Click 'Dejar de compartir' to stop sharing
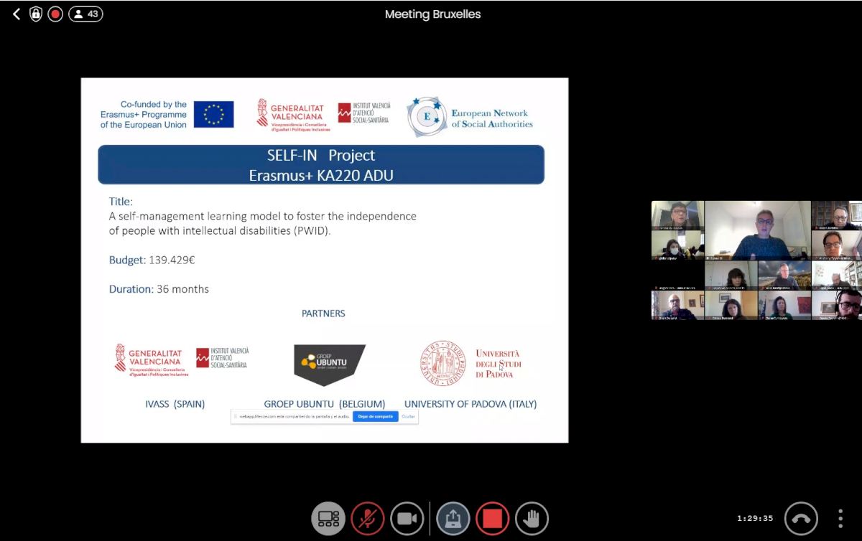This screenshot has width=862, height=541. coord(375,416)
